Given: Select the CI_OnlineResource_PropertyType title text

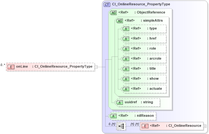Looking at the screenshot, I should (x=141, y=4).
